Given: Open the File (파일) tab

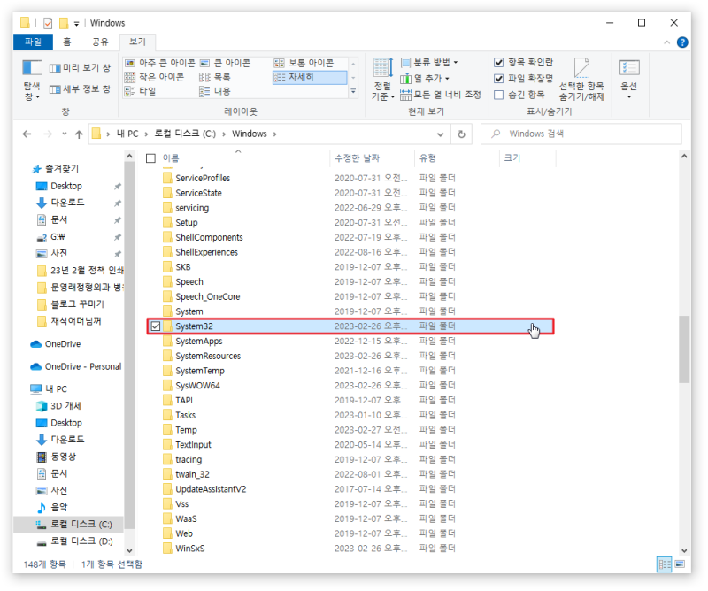Looking at the screenshot, I should click(x=33, y=42).
